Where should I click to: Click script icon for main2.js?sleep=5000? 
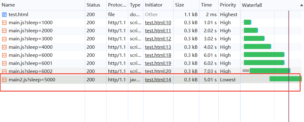pyautogui.click(x=4, y=80)
